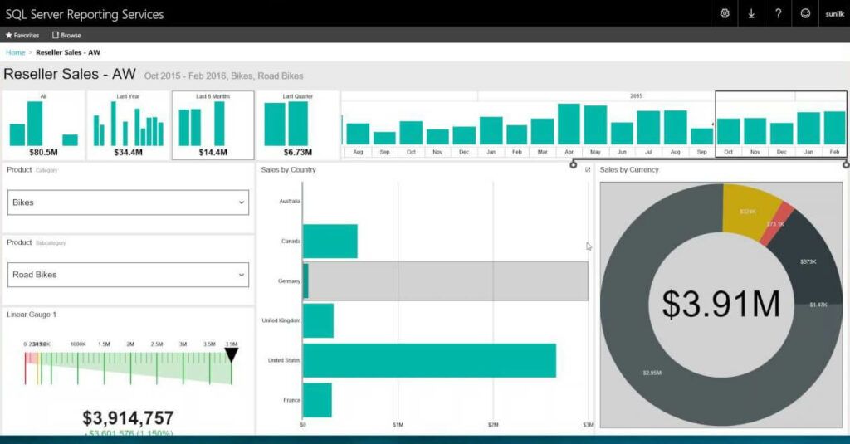Open the sunilk user menu

(x=834, y=13)
